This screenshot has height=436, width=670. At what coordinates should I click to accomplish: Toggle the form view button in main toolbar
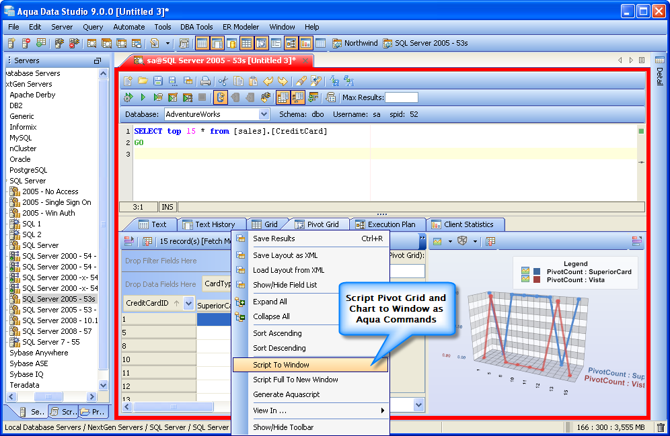tap(276, 43)
